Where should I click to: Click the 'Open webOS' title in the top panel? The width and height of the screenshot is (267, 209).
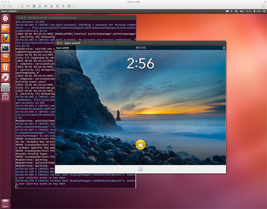pyautogui.click(x=9, y=11)
